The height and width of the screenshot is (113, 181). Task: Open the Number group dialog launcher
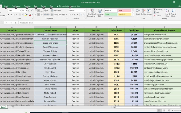(85, 19)
